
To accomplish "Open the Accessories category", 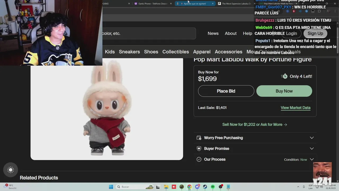I will click(229, 52).
